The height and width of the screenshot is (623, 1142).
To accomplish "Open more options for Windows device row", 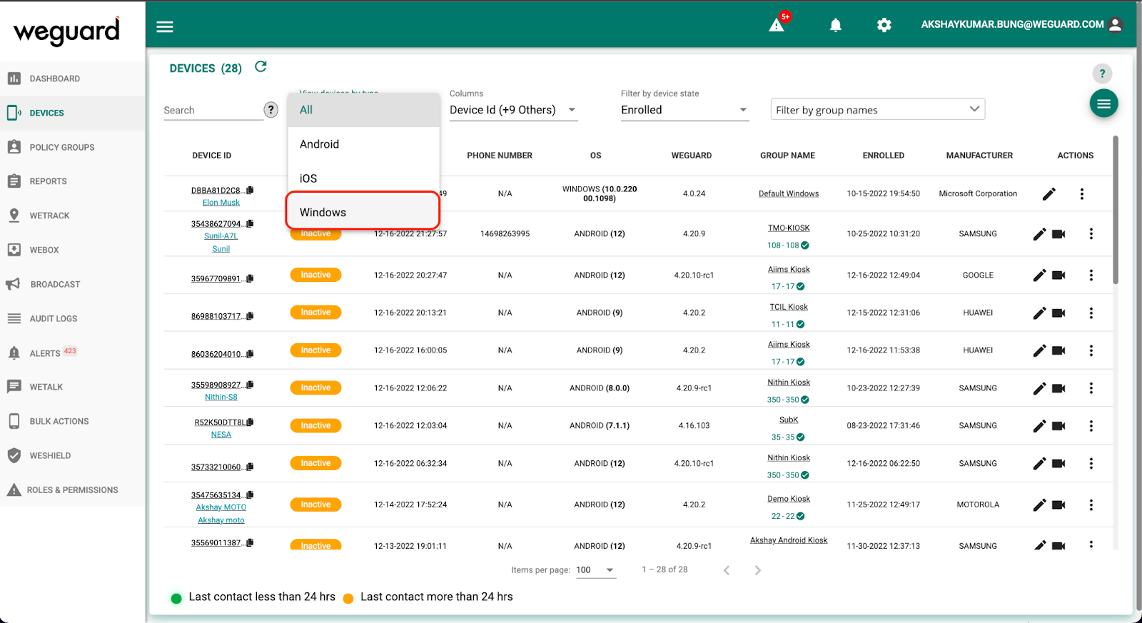I will click(x=1082, y=194).
